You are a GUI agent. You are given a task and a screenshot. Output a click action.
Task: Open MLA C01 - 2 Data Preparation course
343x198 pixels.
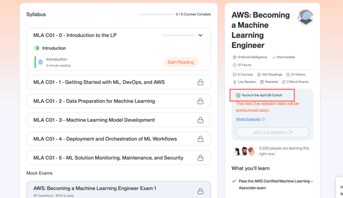click(x=119, y=101)
